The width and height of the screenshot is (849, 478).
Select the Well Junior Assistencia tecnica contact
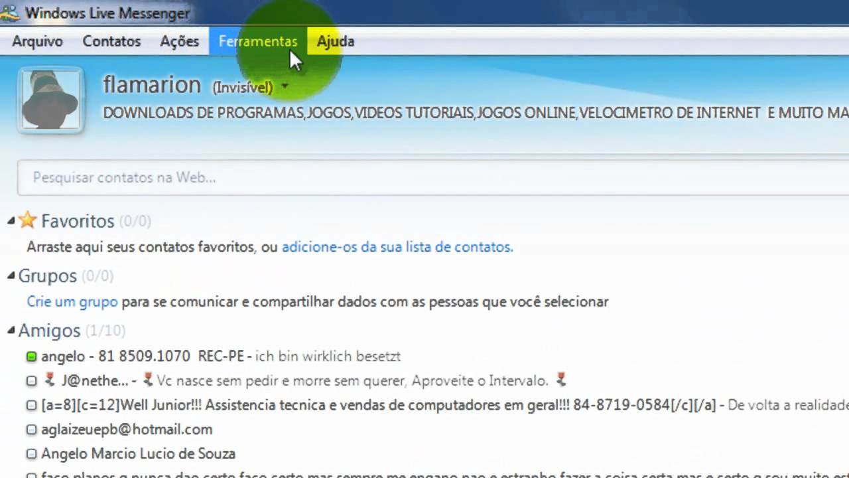(378, 405)
